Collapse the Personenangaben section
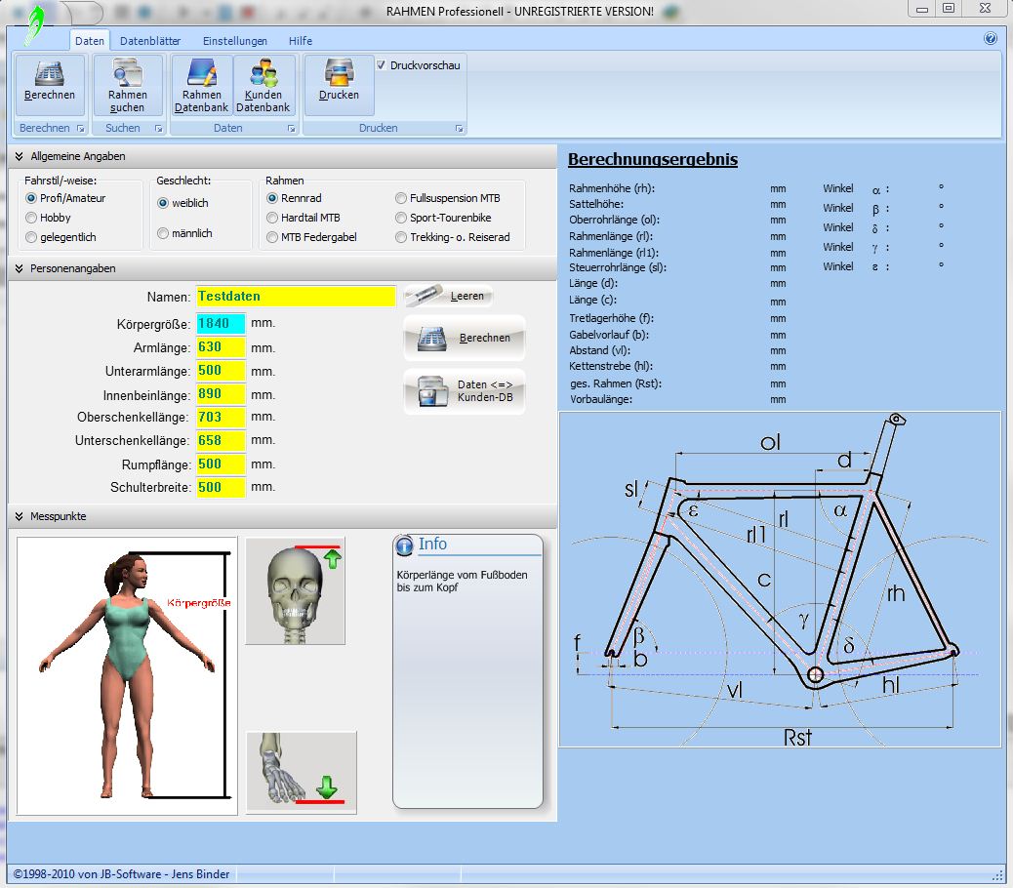The width and height of the screenshot is (1013, 888). (19, 268)
